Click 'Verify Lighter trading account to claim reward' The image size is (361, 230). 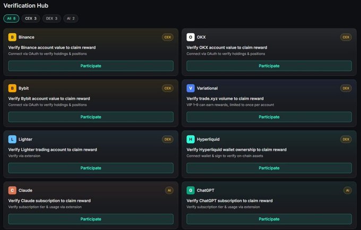click(x=53, y=150)
